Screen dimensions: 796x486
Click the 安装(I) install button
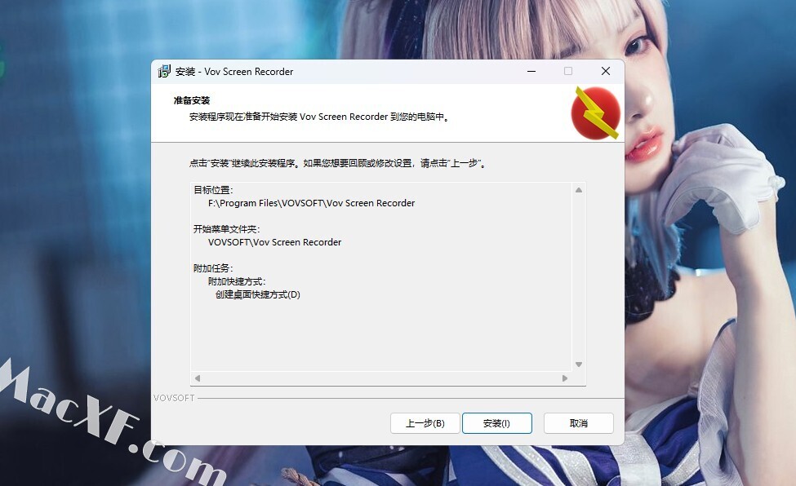(497, 423)
